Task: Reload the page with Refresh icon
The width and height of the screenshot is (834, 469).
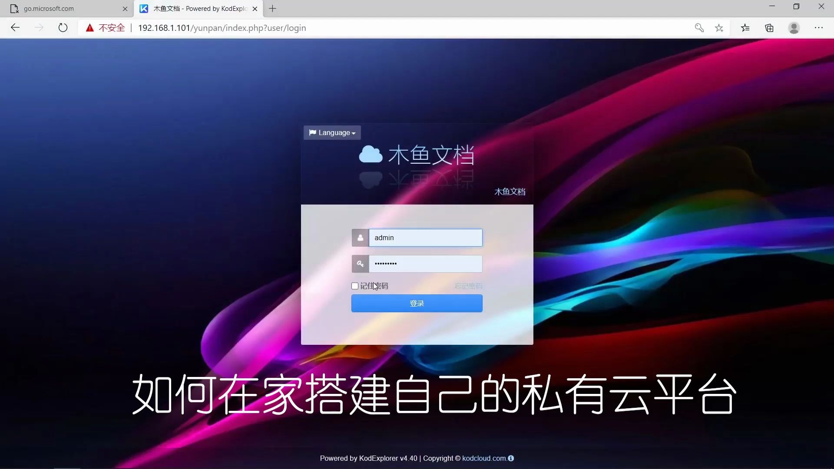Action: [63, 28]
